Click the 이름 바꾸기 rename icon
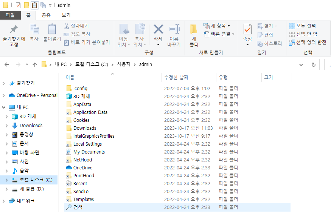Image resolution: width=331 pixels, height=212 pixels. tap(174, 29)
